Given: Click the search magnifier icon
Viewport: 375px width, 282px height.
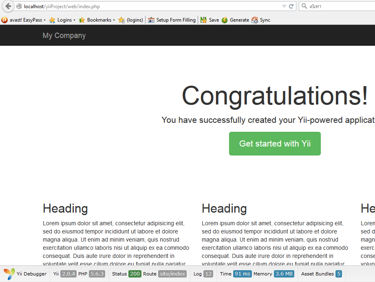Looking at the screenshot, I should point(304,6).
